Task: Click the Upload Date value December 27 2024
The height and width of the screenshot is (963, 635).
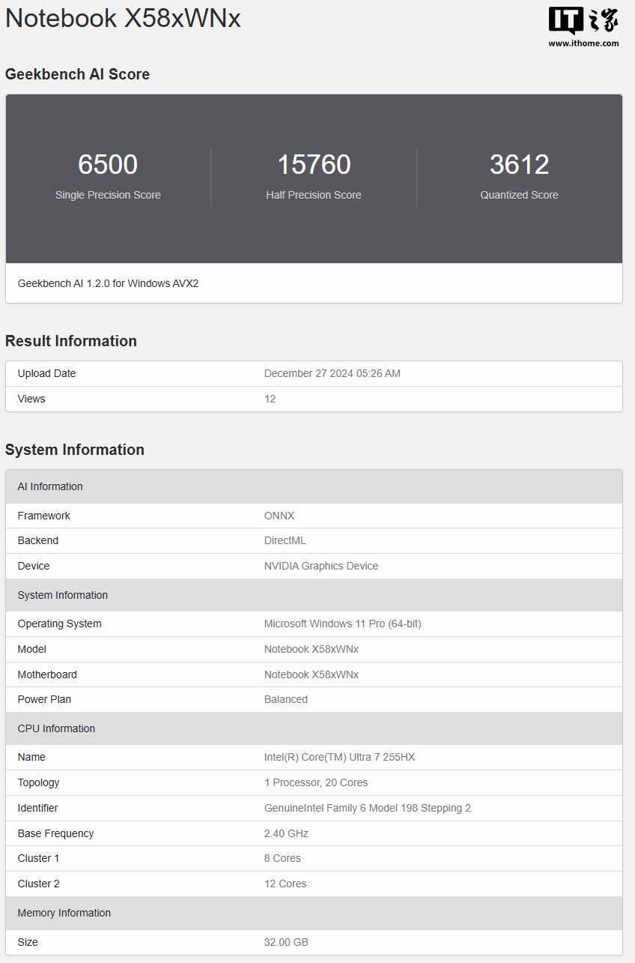Action: (x=332, y=373)
